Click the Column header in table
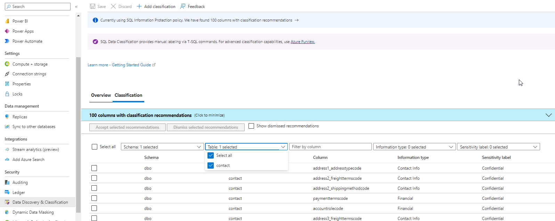555x221 pixels. coord(320,158)
